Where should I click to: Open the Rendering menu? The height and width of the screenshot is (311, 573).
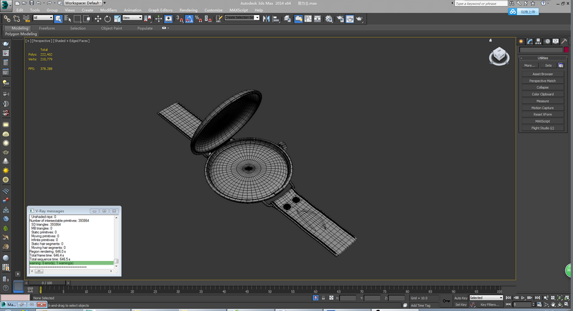point(188,10)
